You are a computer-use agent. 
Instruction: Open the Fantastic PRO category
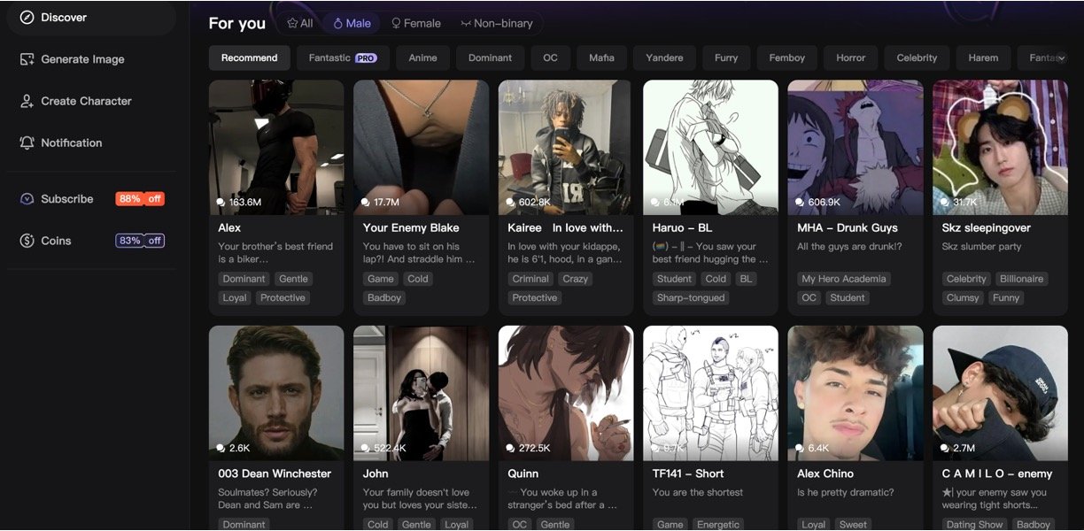coord(342,58)
